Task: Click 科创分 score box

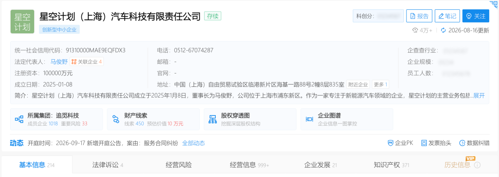Action: (378, 16)
